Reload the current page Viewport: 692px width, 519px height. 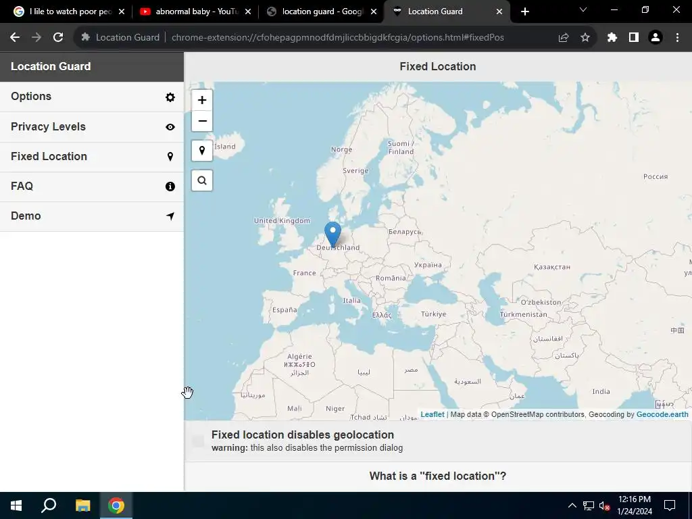pyautogui.click(x=58, y=38)
